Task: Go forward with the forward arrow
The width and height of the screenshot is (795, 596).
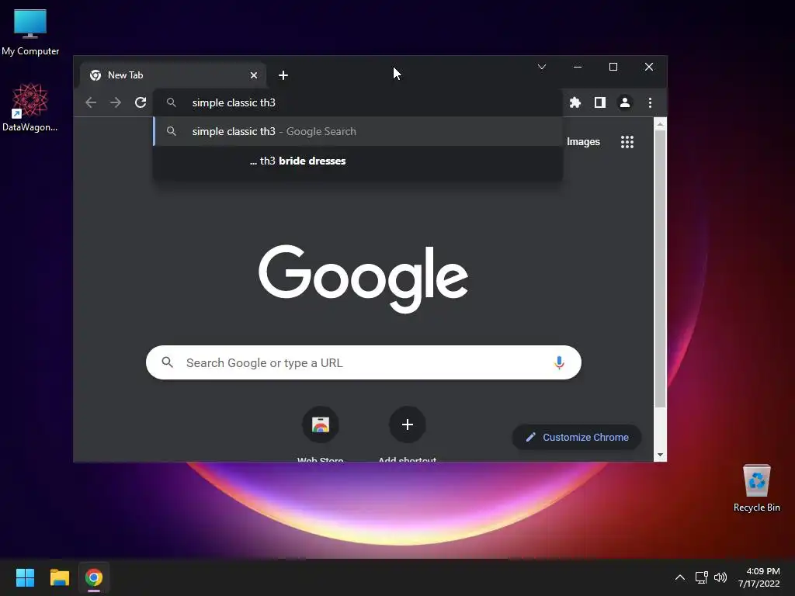Action: click(116, 103)
